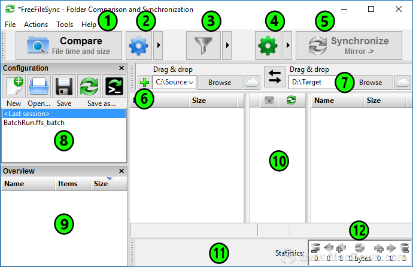
Task: Click the category icon in middle grid header
Action: pos(269,101)
